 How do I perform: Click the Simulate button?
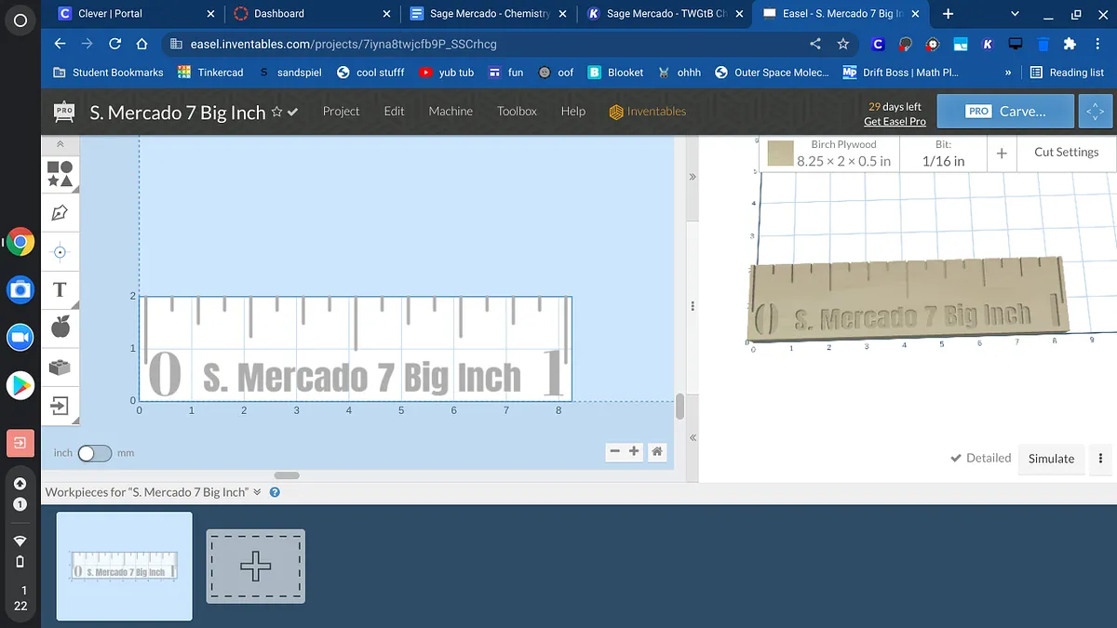[1051, 458]
